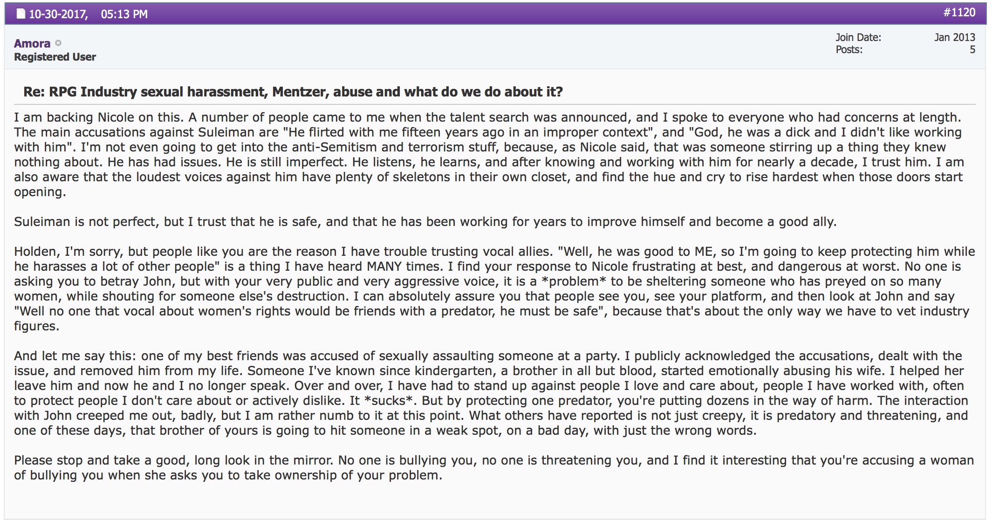The height and width of the screenshot is (520, 999).
Task: Click the closing paragraph Please stop and take
Action: pyautogui.click(x=494, y=467)
